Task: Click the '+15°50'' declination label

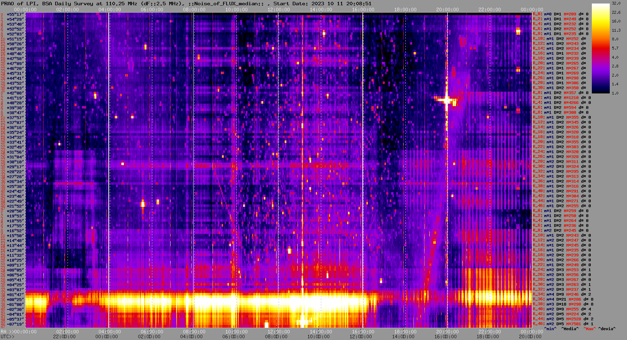Action: (x=15, y=236)
